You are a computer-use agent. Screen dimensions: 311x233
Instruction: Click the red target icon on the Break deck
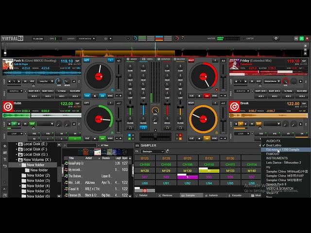pos(234,107)
